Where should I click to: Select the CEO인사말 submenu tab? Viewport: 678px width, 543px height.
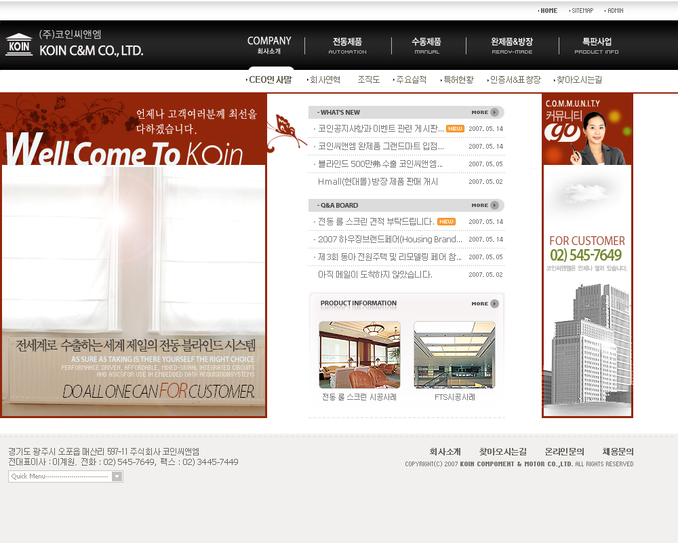270,79
